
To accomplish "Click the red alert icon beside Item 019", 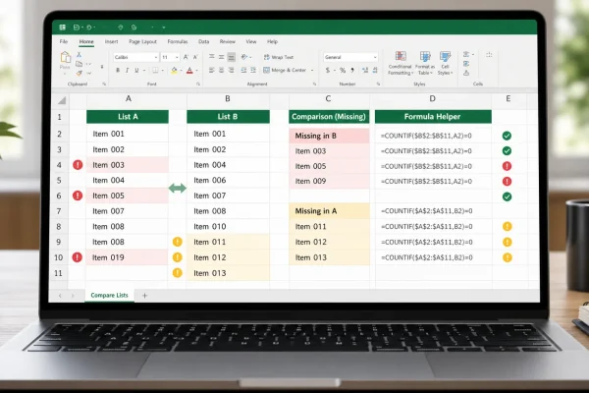I will point(78,257).
